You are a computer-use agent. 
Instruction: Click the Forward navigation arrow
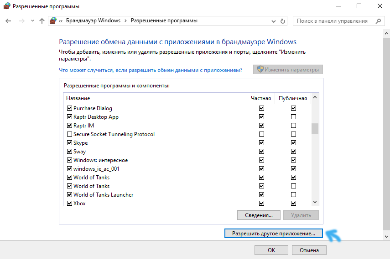[21, 21]
